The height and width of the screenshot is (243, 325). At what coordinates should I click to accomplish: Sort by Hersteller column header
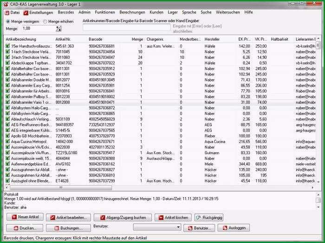click(x=220, y=39)
